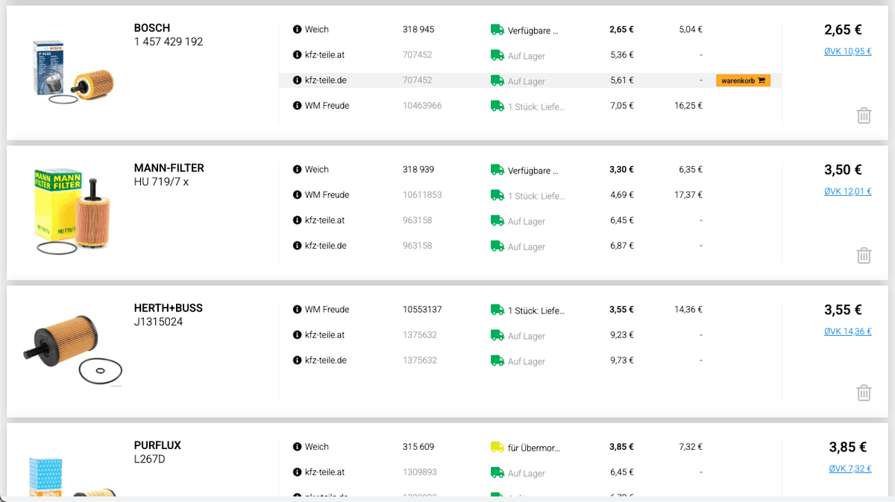
Task: Show info for kfz-teile.de in MANN-FILTER card
Action: pyautogui.click(x=297, y=246)
